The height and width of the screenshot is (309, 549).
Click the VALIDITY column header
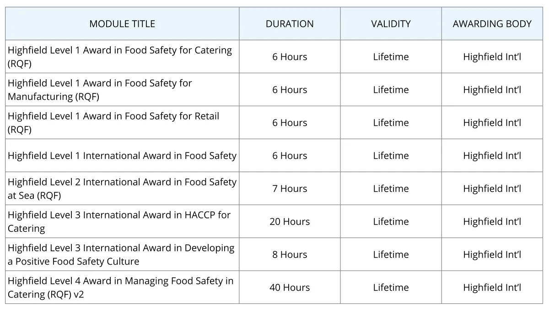[x=391, y=24]
